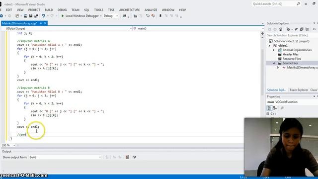Toggle a bookmark on current line
Viewport: 318px width, 179px height.
click(x=160, y=16)
